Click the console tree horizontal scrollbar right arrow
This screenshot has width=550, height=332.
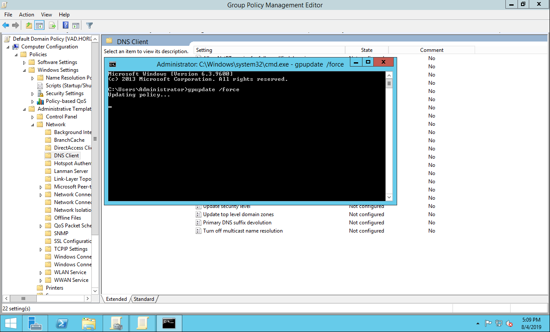click(87, 298)
